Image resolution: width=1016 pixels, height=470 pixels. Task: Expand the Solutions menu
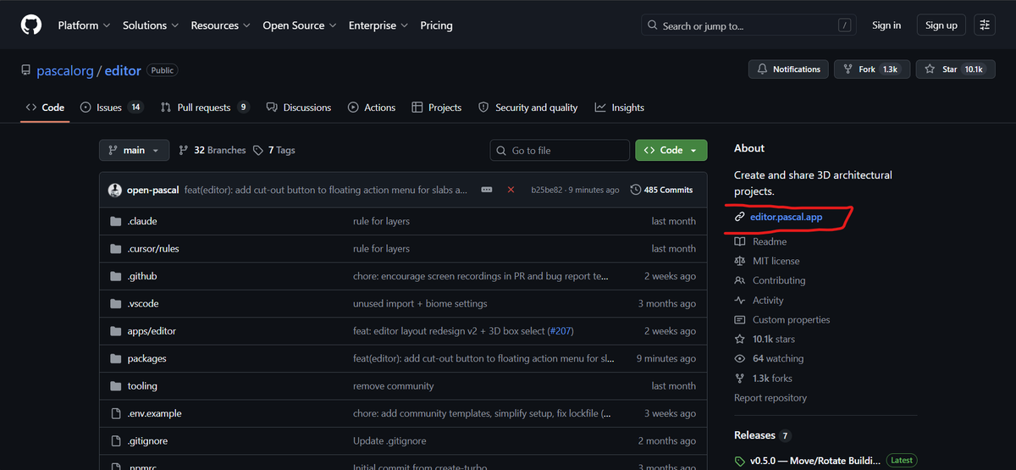click(x=151, y=25)
